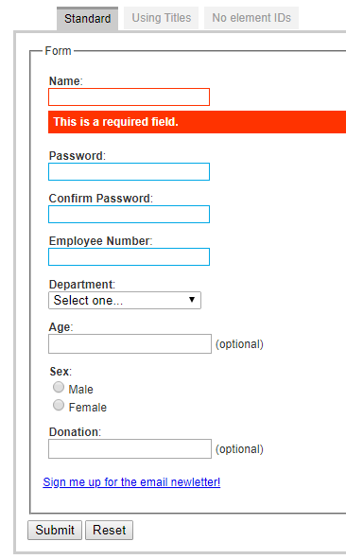Screen dimensions: 346x559
Task: Submit the form
Action: pyautogui.click(x=55, y=530)
